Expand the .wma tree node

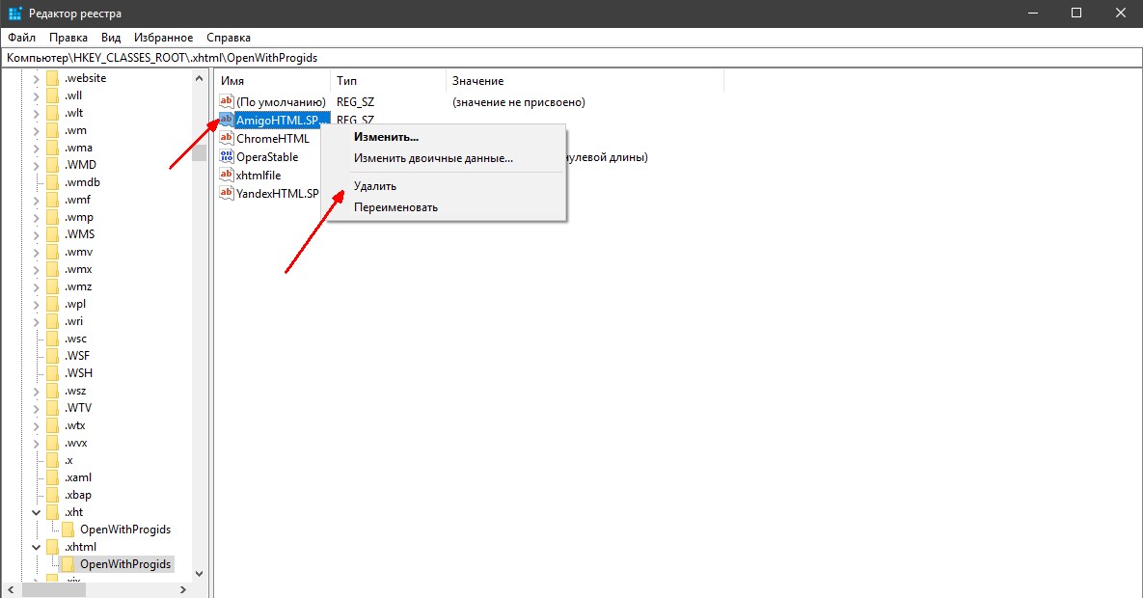pos(36,148)
